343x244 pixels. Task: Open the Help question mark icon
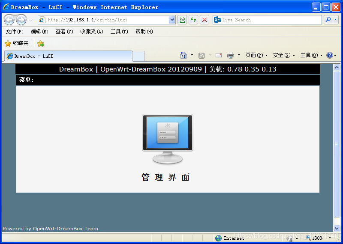(x=330, y=55)
